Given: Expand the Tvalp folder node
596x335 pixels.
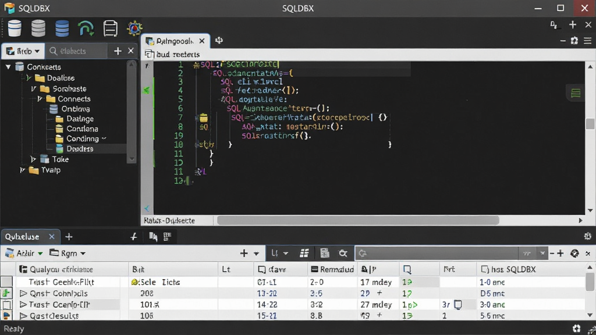Looking at the screenshot, I should coord(23,170).
